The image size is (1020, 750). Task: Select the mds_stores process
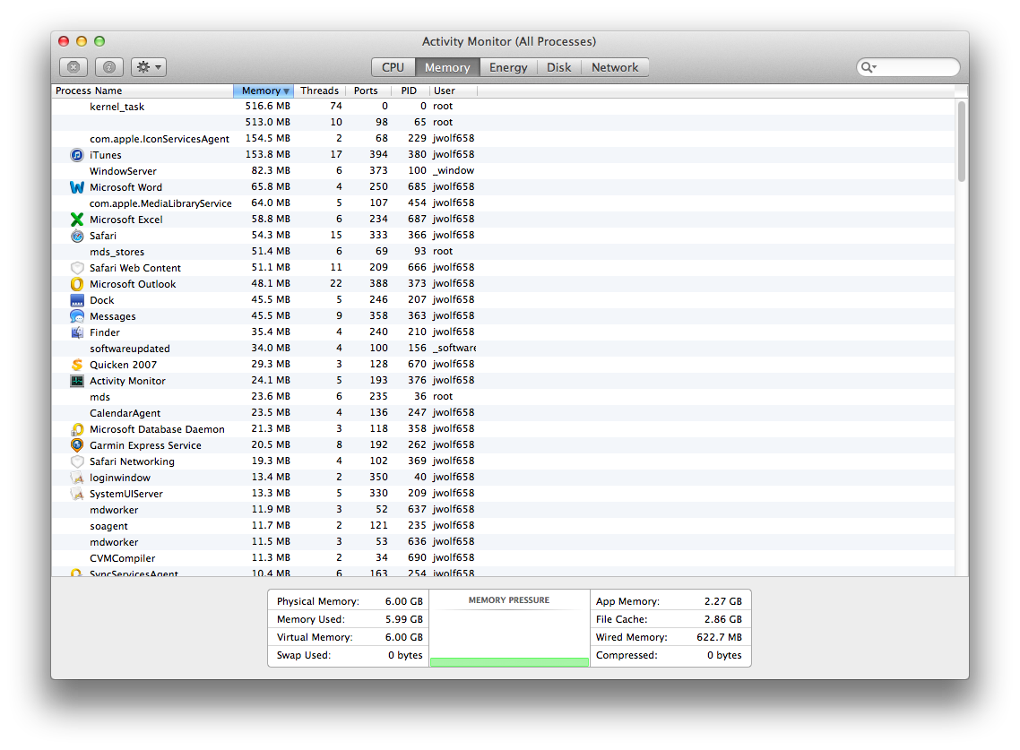[117, 252]
